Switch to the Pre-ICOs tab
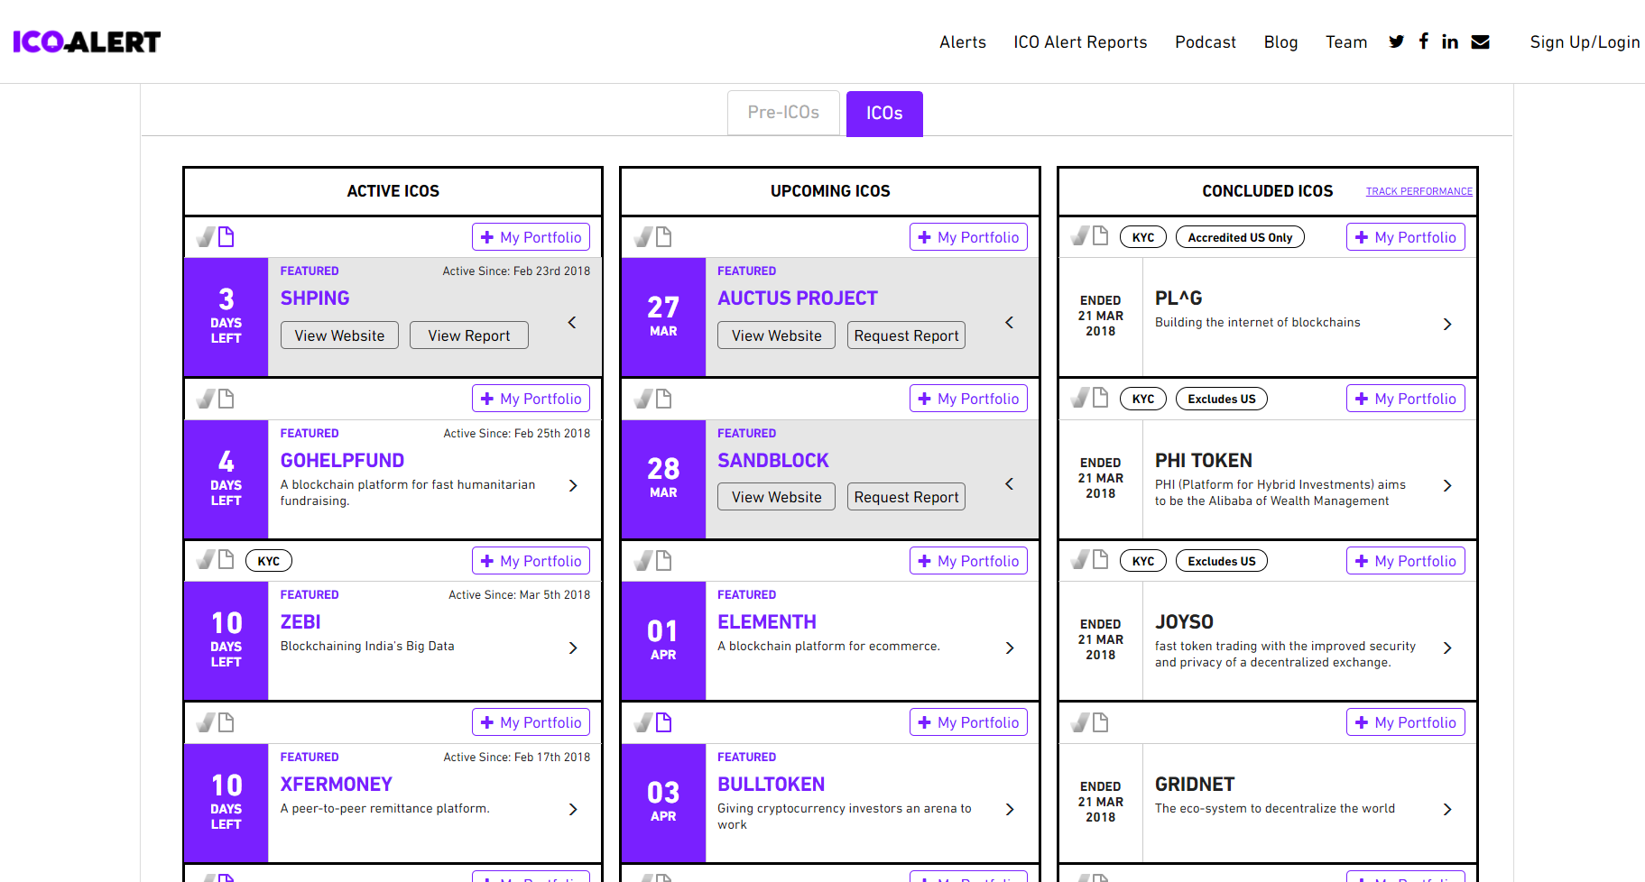1645x882 pixels. pyautogui.click(x=783, y=113)
